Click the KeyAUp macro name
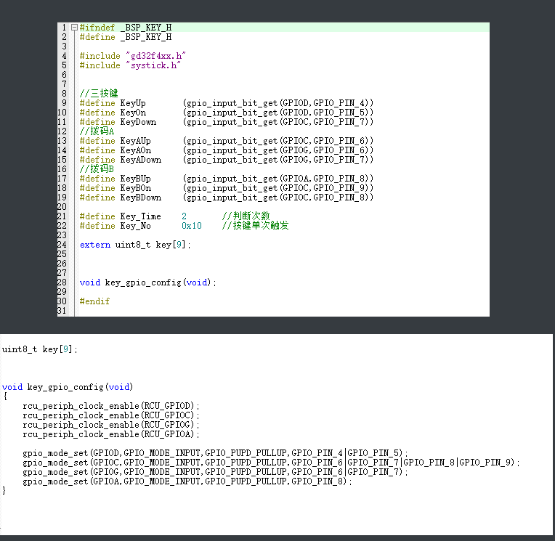The width and height of the screenshot is (555, 541). click(136, 141)
